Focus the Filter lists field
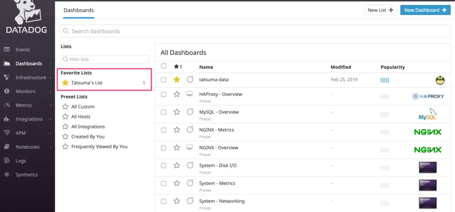The image size is (455, 212). click(105, 59)
